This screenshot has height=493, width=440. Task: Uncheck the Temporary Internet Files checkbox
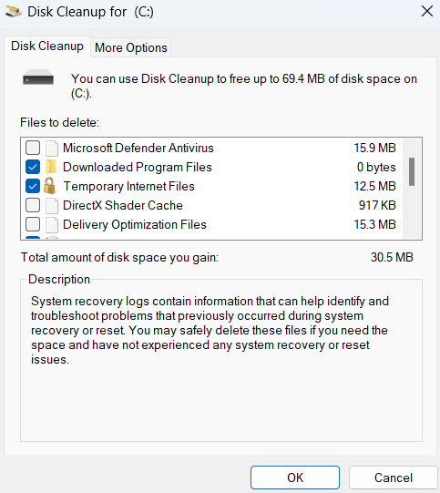33,186
